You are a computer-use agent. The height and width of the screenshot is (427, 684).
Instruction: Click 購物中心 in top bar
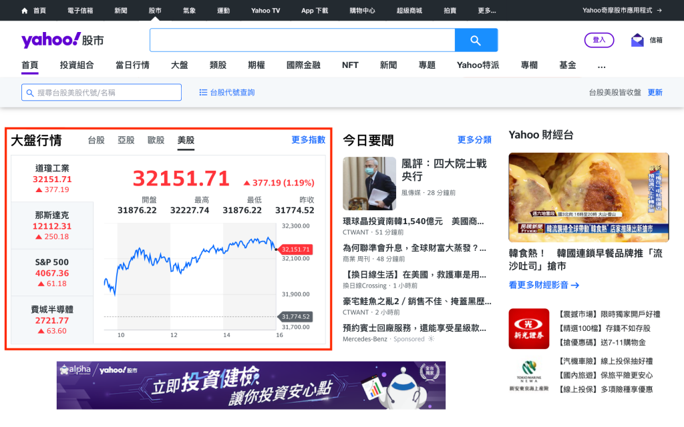[362, 11]
